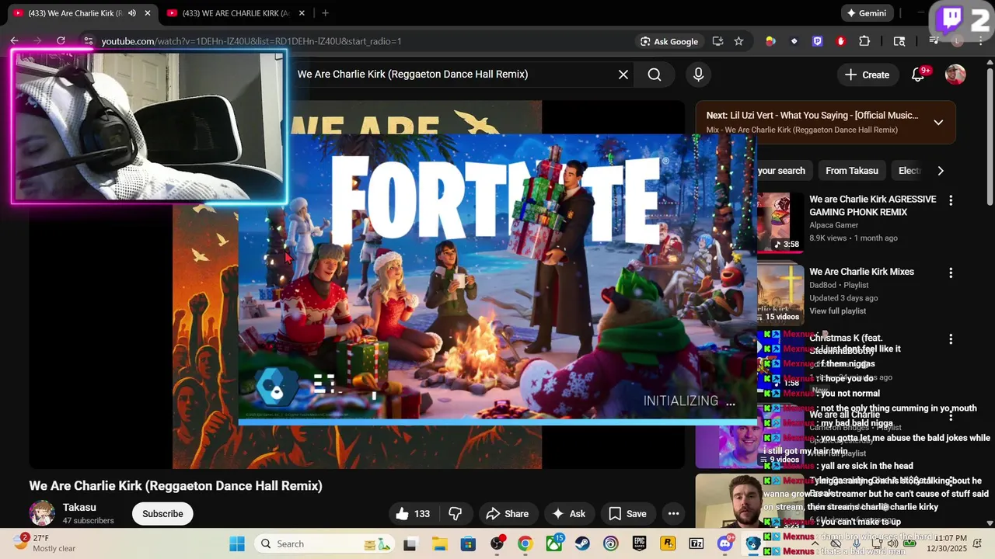Close the second browser tab
This screenshot has width=995, height=559.
pyautogui.click(x=302, y=13)
